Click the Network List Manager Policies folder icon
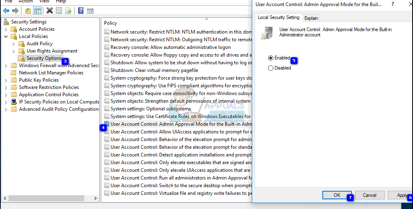This screenshot has width=413, height=209. click(14, 72)
